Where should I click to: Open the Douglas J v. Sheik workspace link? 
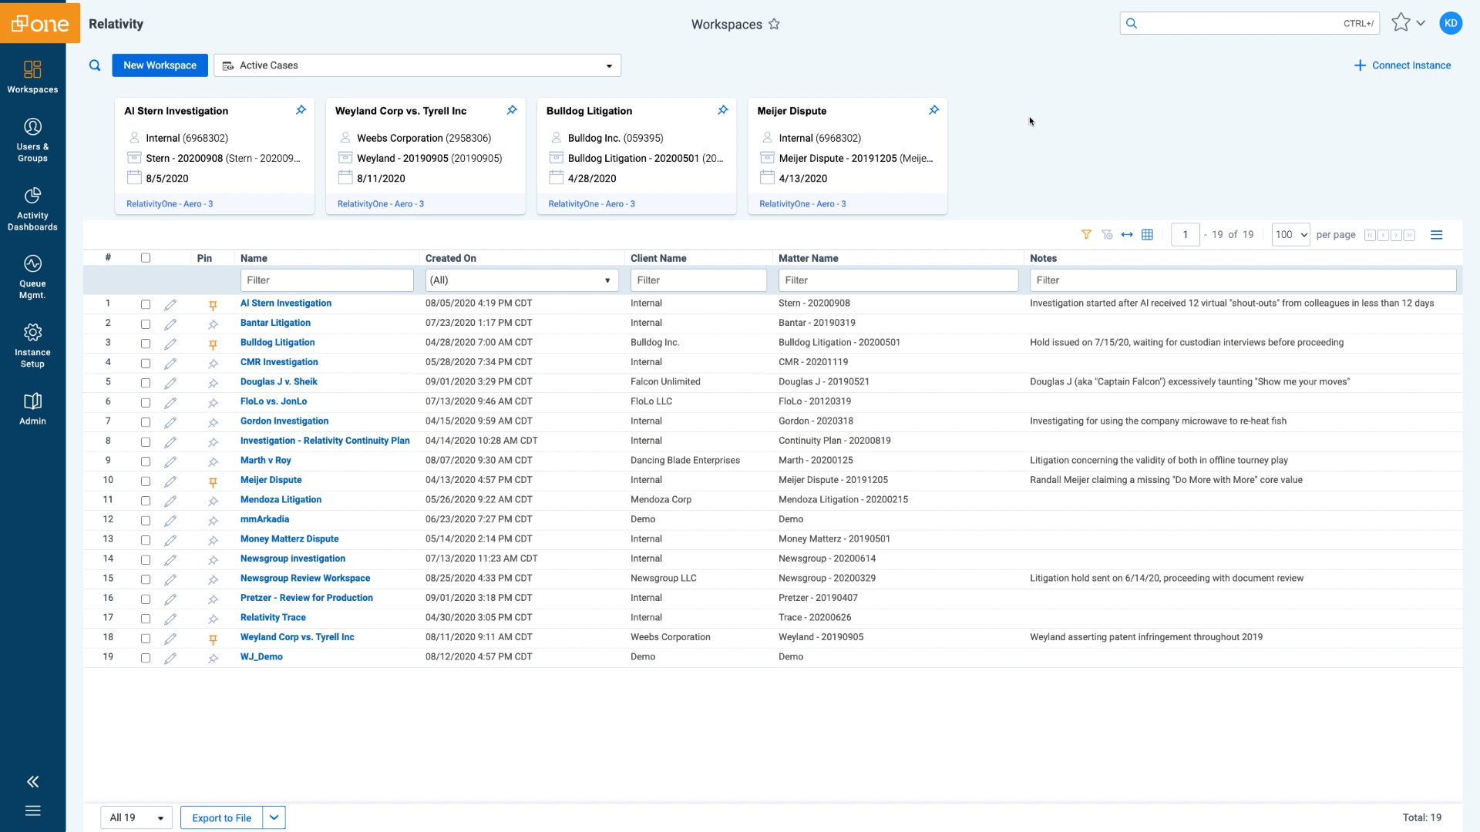point(278,382)
